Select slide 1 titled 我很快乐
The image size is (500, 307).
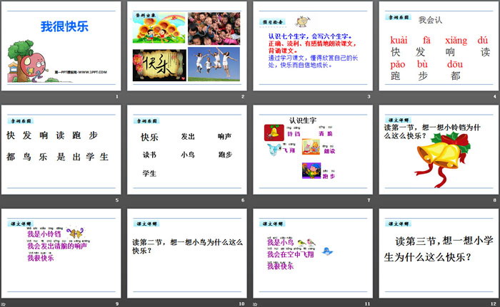click(61, 46)
